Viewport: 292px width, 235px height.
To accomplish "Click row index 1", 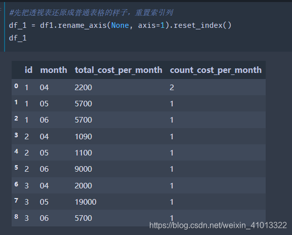I will coord(16,102).
